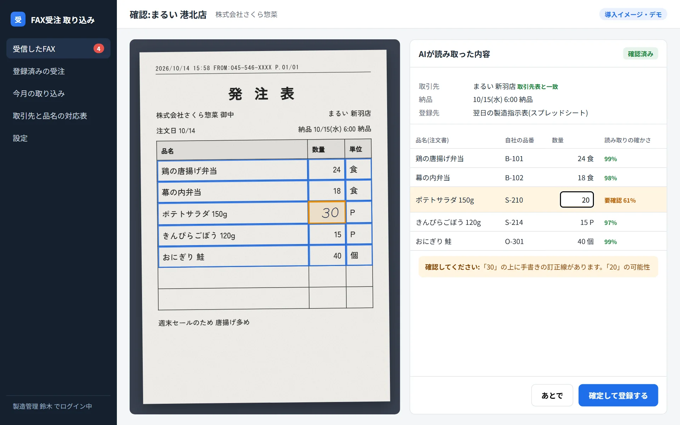Edit the ポテトサラダ quantity field showing 20
The height and width of the screenshot is (425, 680).
coord(577,200)
